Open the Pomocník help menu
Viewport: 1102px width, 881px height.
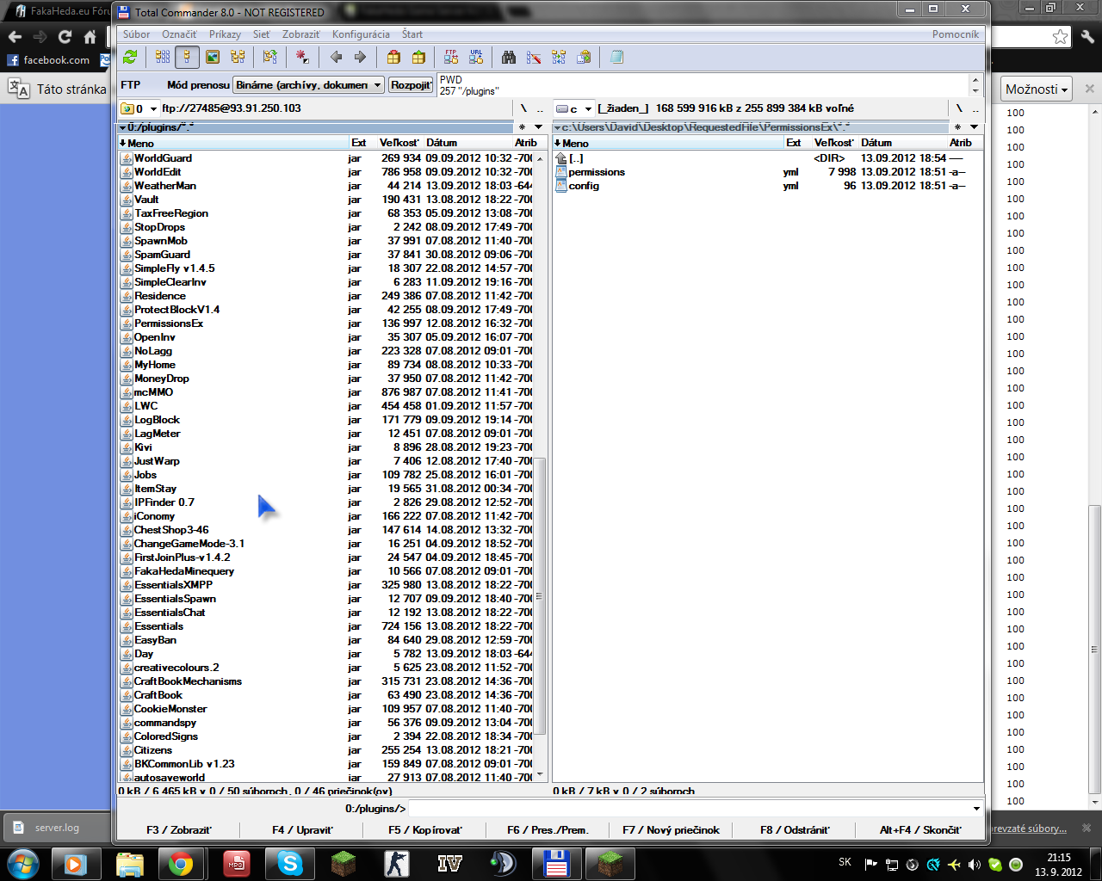click(955, 34)
